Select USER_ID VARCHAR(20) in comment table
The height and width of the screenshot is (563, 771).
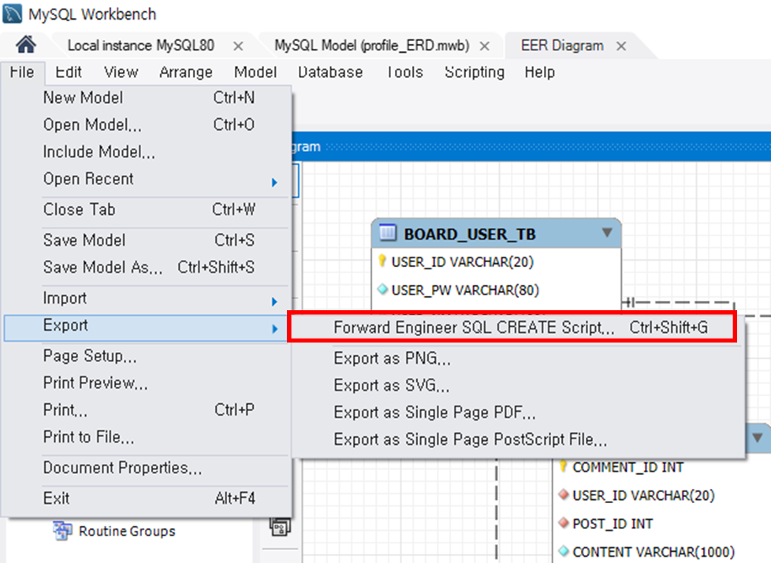643,496
